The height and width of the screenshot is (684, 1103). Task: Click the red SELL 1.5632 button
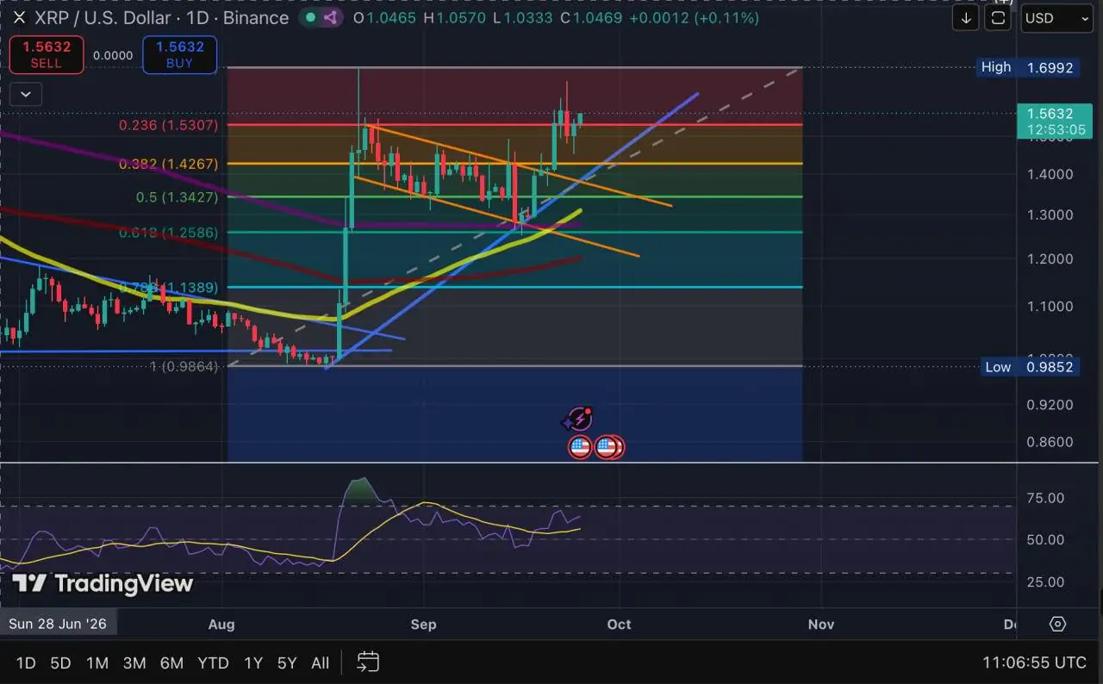click(47, 54)
